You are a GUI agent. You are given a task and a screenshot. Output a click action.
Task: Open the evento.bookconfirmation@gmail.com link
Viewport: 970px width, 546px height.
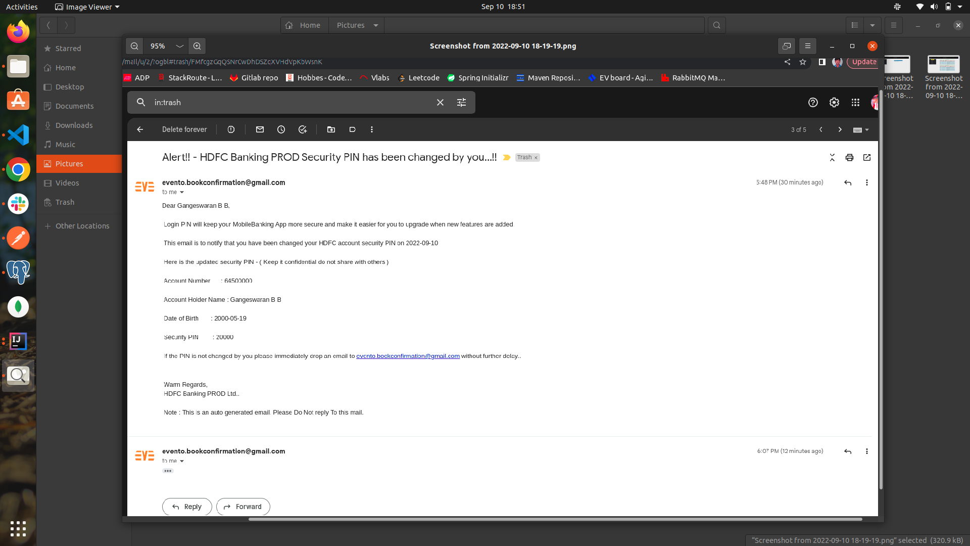[407, 355]
